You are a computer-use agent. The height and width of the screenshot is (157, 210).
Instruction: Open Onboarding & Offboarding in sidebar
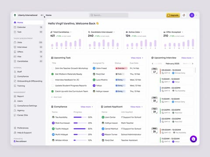point(28,81)
